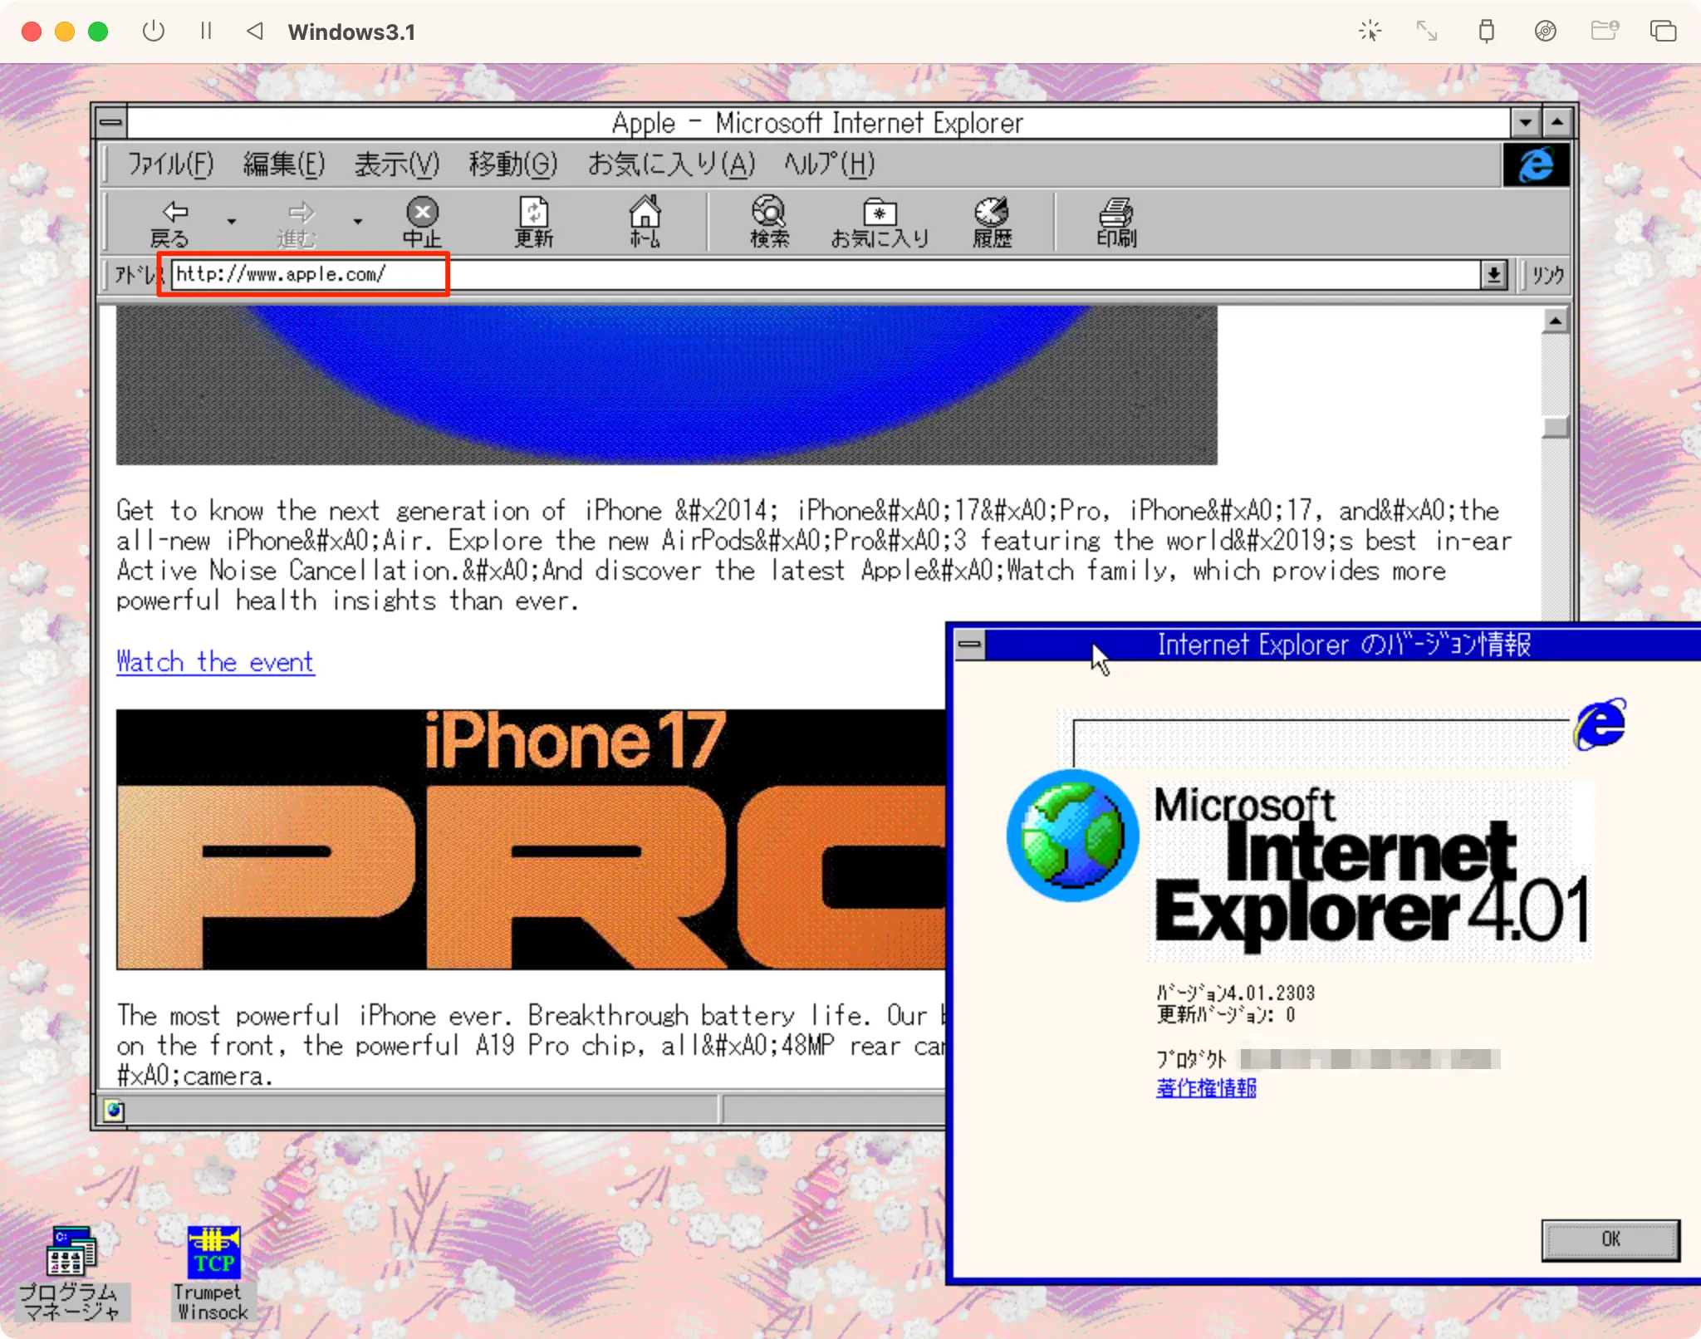Click the Back (戻る) toolbar button
The image size is (1701, 1339).
click(x=173, y=223)
